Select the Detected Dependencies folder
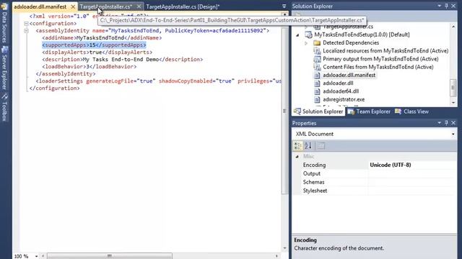This screenshot has width=462, height=259. 351,43
